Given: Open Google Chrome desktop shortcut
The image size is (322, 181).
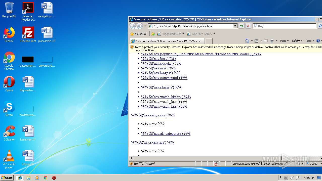Looking at the screenshot, I should (9, 61).
